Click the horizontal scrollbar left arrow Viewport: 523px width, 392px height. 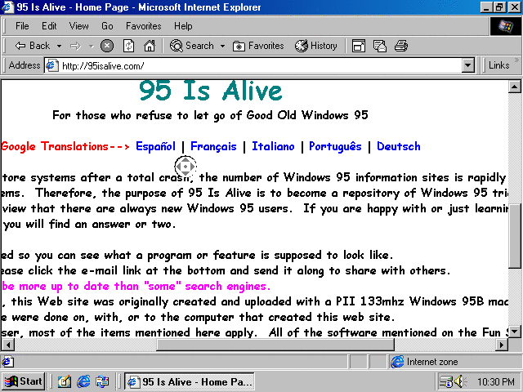(8, 345)
